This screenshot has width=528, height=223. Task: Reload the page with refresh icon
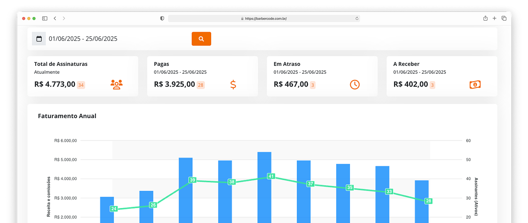(x=357, y=18)
